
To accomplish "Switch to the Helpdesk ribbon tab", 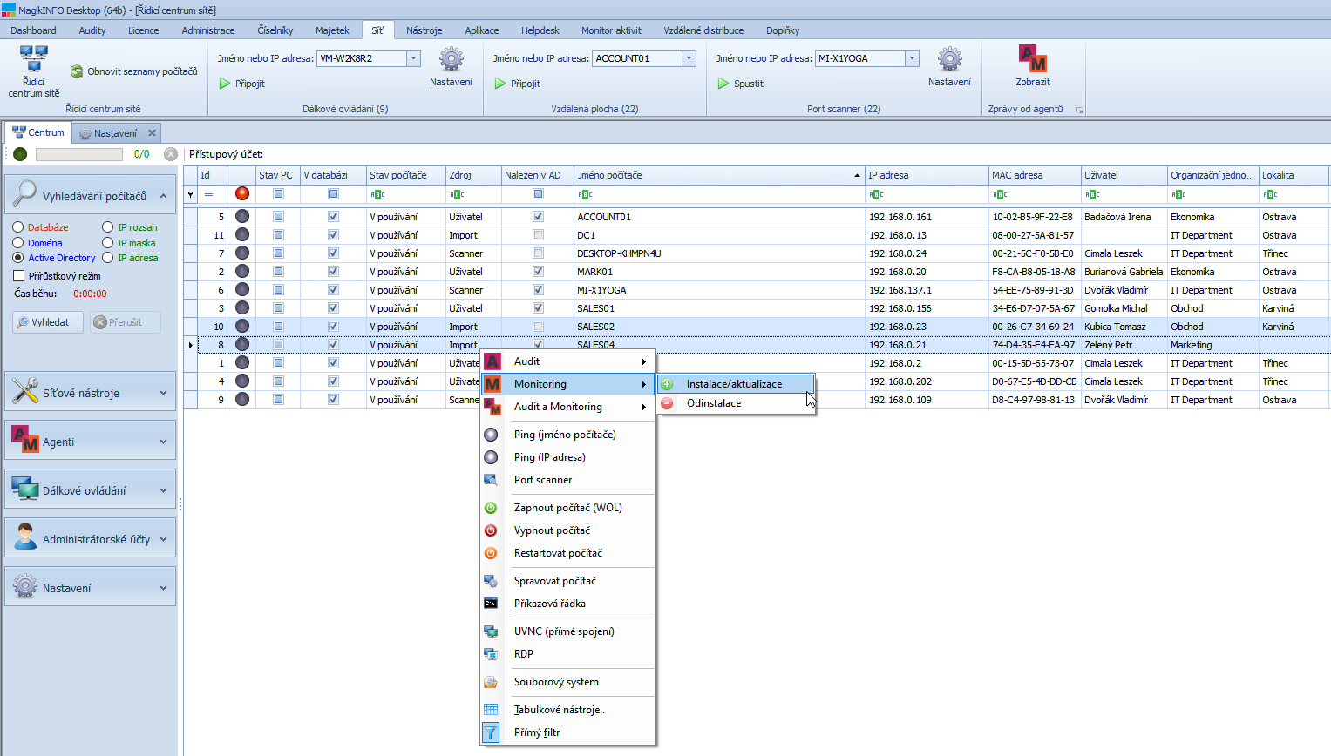I will [x=540, y=30].
